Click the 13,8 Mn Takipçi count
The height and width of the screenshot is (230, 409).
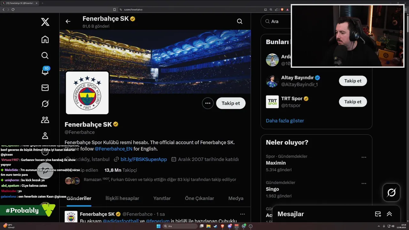tap(120, 170)
